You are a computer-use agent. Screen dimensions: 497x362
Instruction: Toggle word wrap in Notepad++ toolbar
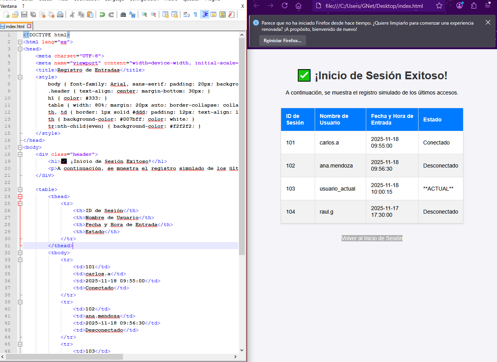pyautogui.click(x=187, y=15)
